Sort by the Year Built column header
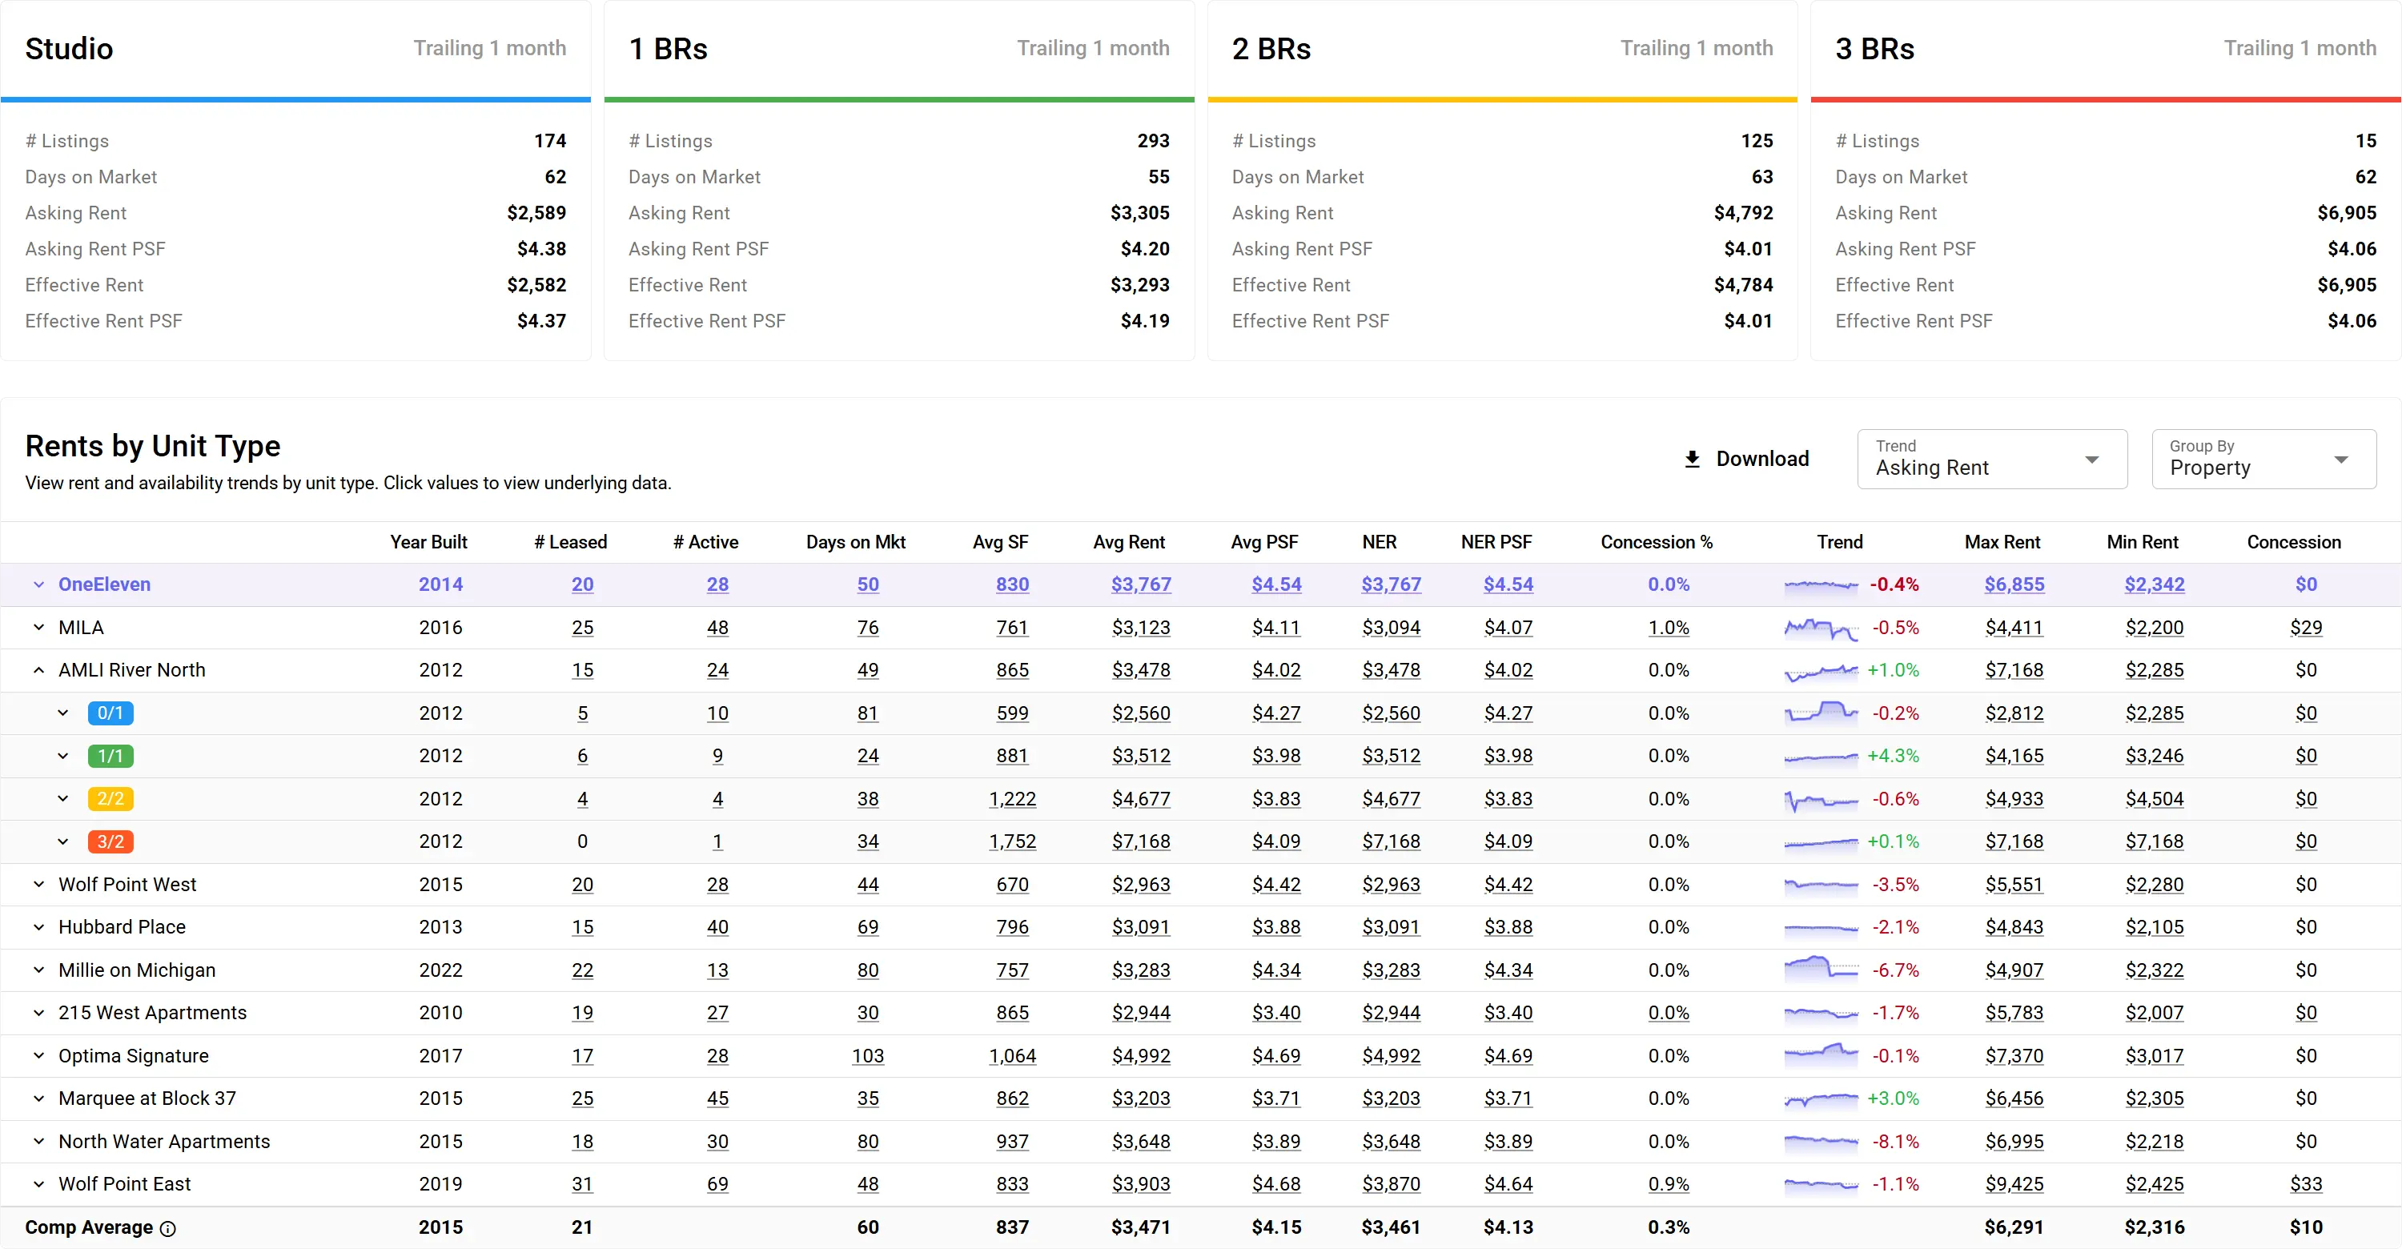Screen dimensions: 2402x1249 (429, 541)
